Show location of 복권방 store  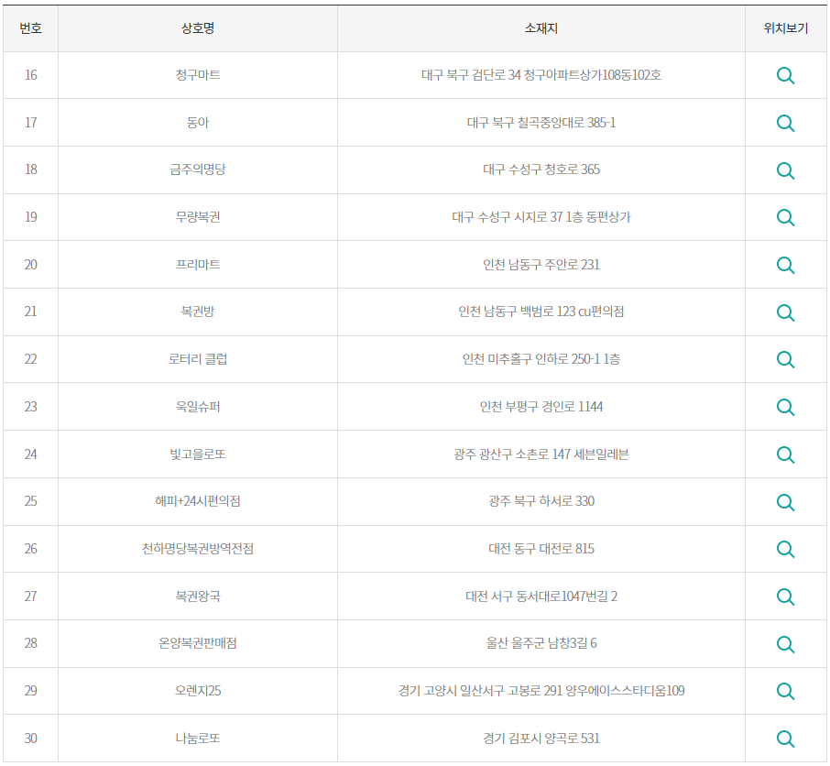pyautogui.click(x=785, y=312)
